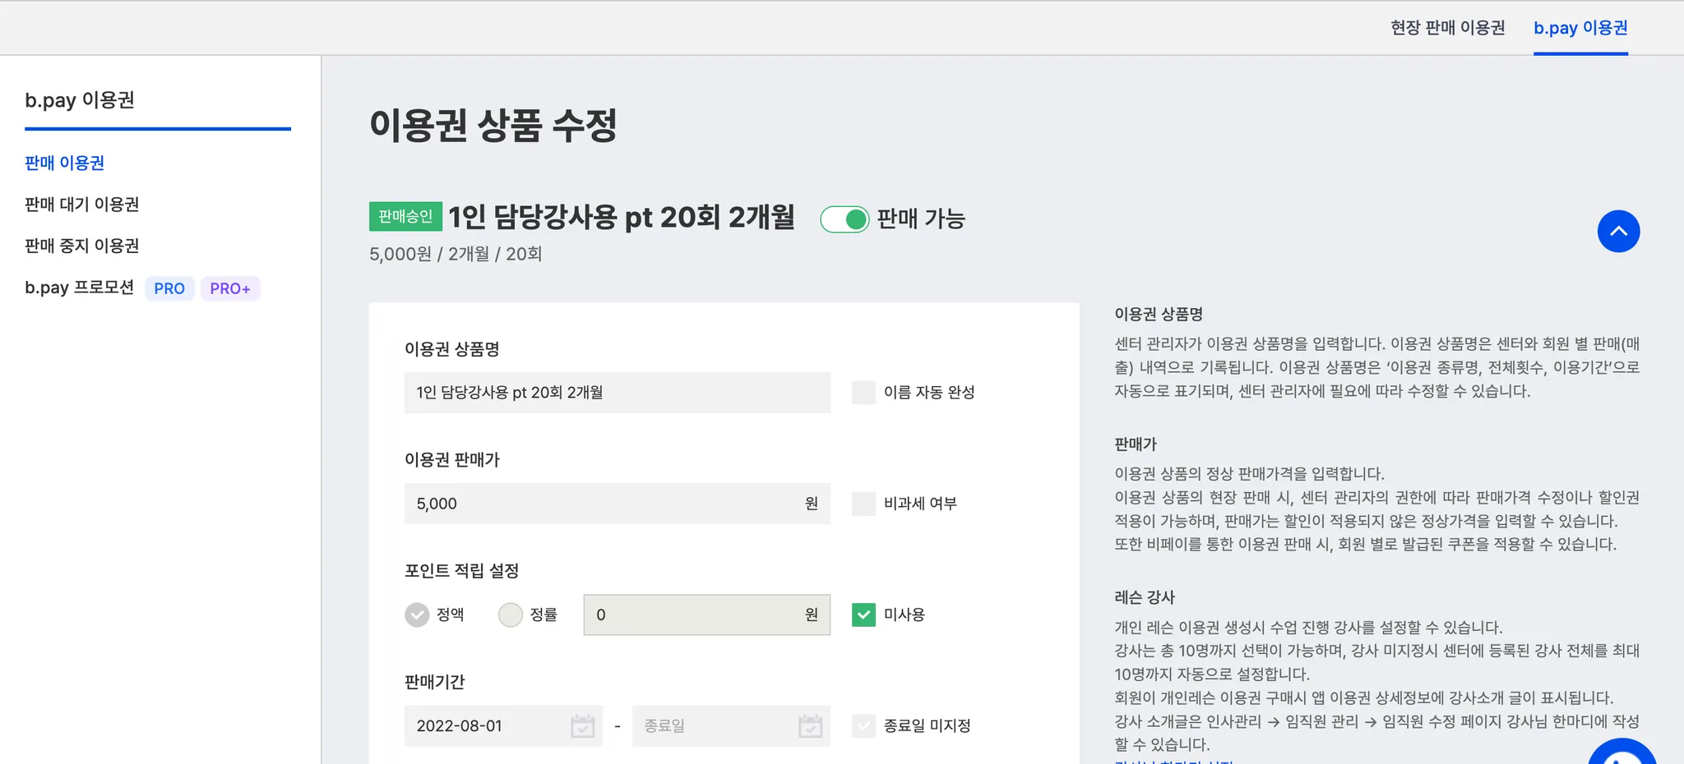Click the PRO+ badge beside b.pay 프로모션
This screenshot has width=1684, height=764.
tap(230, 288)
